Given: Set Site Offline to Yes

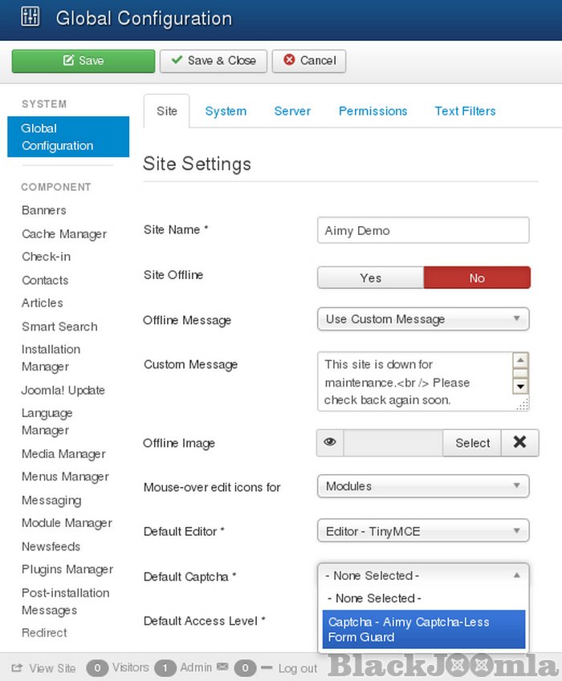Looking at the screenshot, I should coord(370,278).
